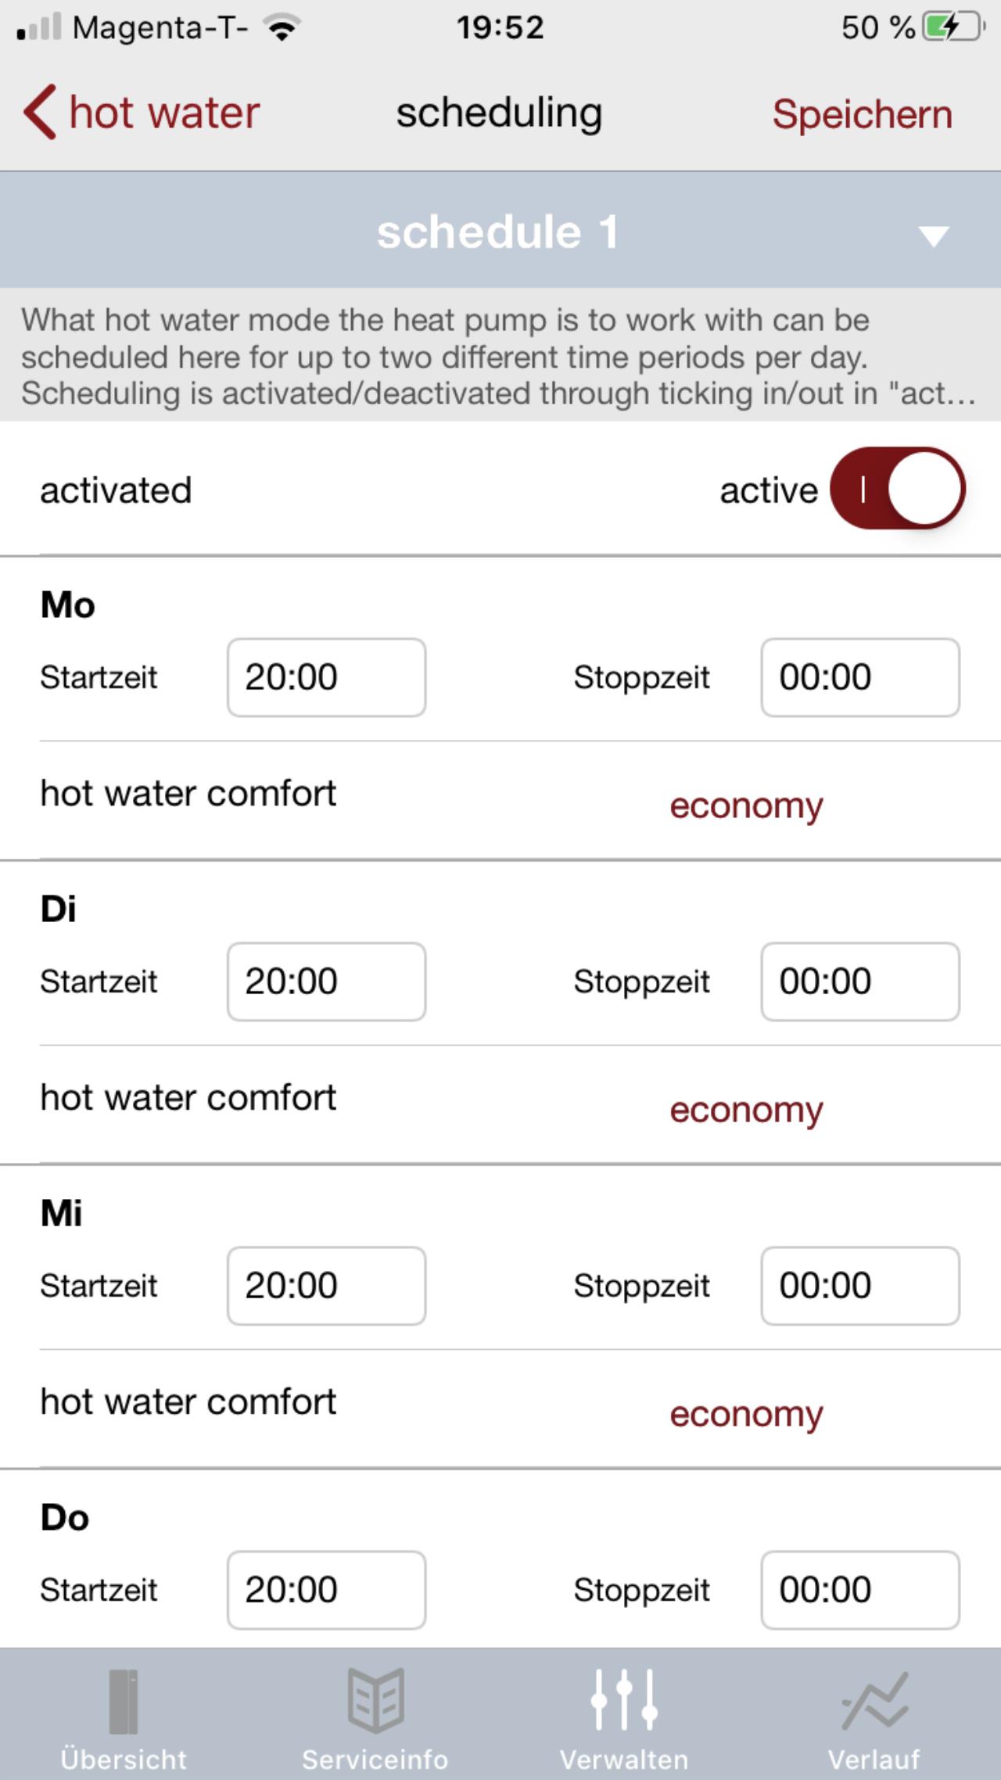Screen dimensions: 1001x1780
Task: Save with the Speichern button
Action: 863,114
